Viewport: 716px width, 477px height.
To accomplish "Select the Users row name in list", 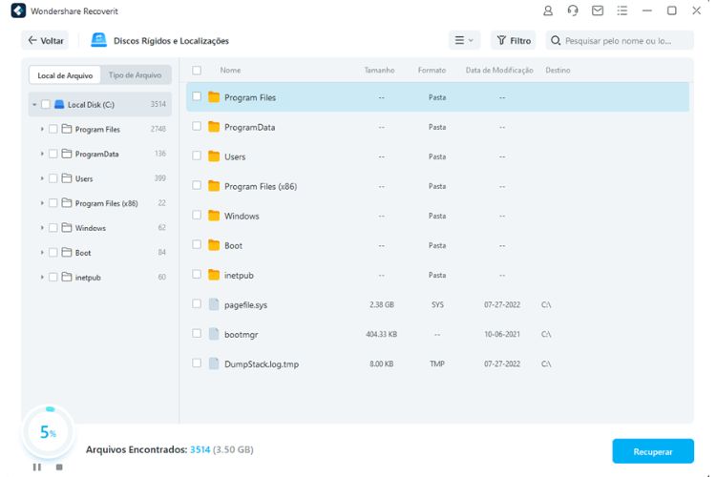I will (x=235, y=156).
